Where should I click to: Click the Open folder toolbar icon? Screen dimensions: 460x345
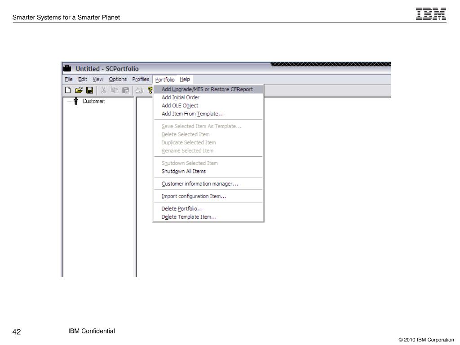tap(79, 90)
